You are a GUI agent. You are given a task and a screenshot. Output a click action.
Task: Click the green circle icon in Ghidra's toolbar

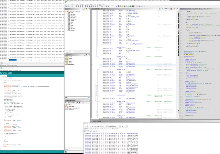point(131,6)
